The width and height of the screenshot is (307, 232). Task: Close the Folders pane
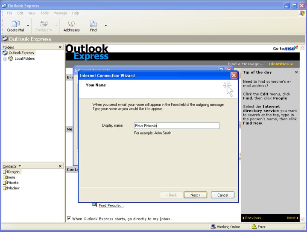[60, 47]
